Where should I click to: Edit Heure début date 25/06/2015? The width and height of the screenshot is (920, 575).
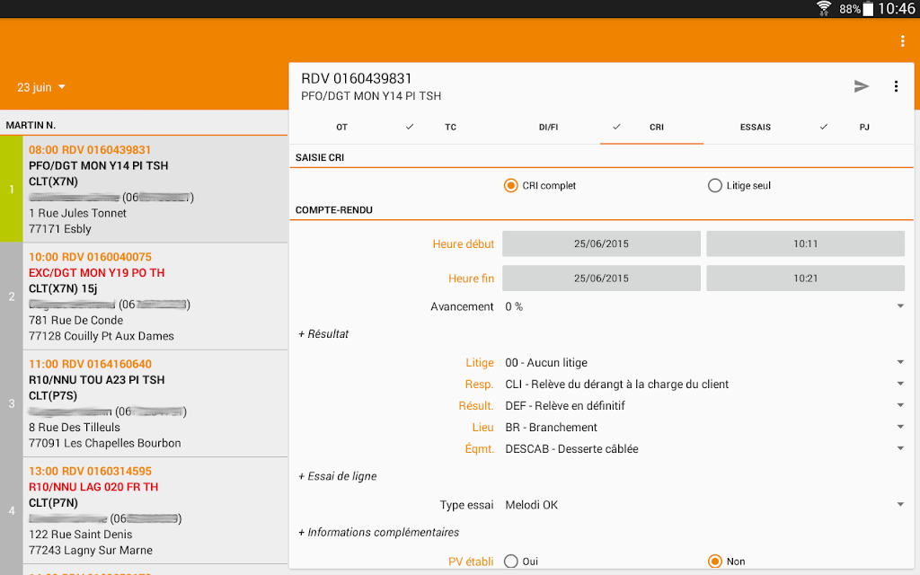click(601, 243)
